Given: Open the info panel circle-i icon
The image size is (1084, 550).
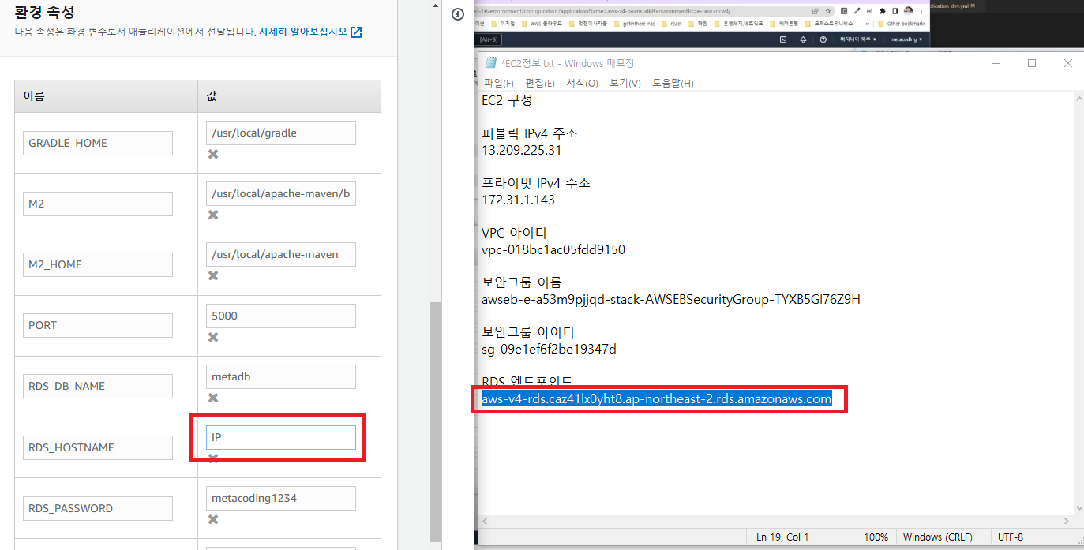Looking at the screenshot, I should click(457, 16).
